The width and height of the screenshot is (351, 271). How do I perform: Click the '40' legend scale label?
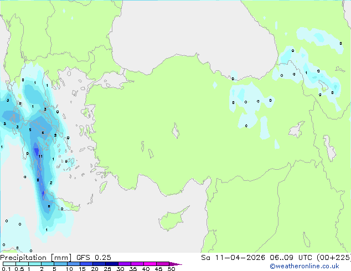click(x=146, y=269)
